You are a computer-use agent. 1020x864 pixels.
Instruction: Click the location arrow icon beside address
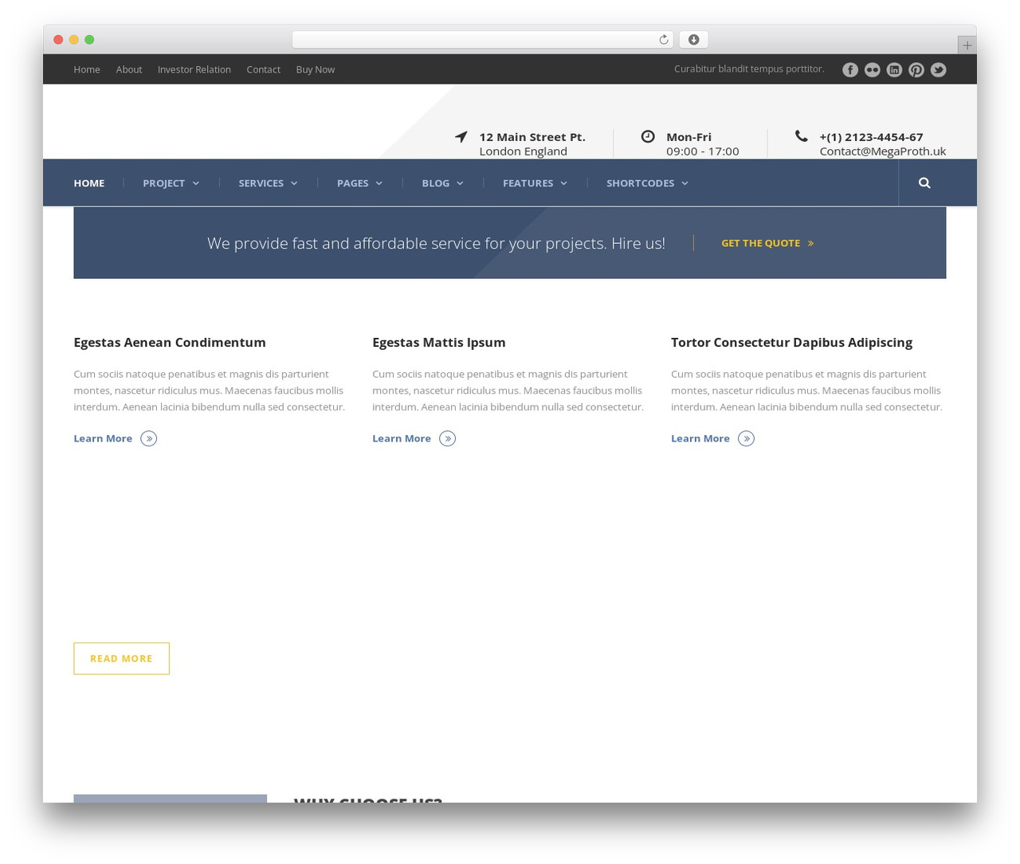pyautogui.click(x=461, y=136)
